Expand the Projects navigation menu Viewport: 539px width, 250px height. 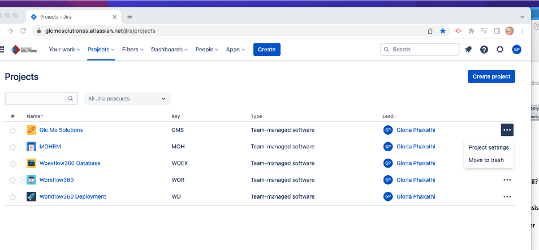[x=101, y=50]
